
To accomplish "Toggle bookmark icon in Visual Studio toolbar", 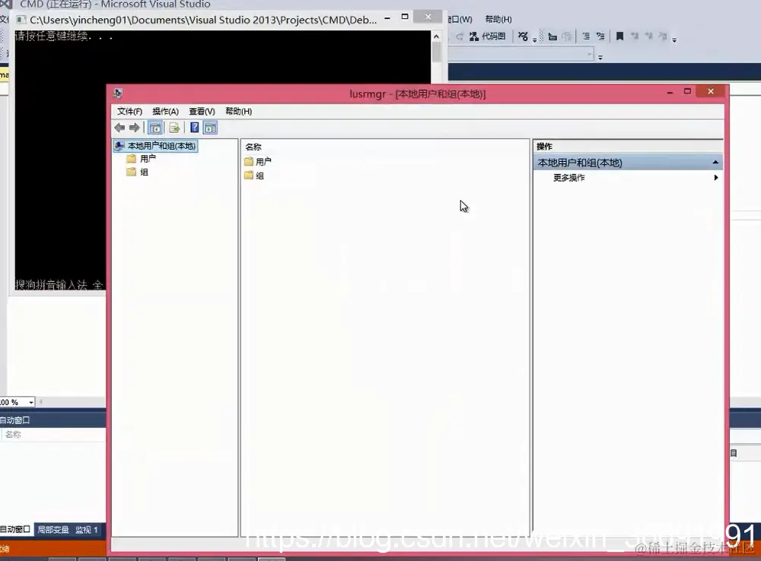I will tap(619, 36).
